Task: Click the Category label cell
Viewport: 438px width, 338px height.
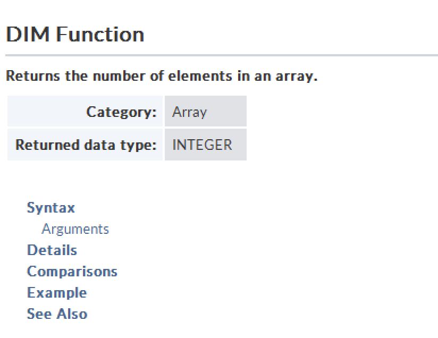Action: [x=85, y=112]
